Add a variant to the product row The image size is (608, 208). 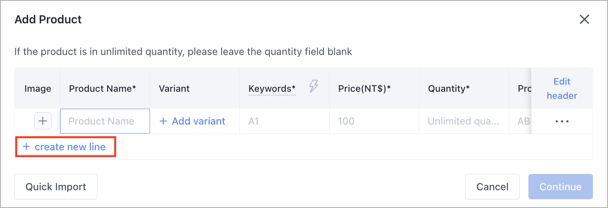point(192,121)
